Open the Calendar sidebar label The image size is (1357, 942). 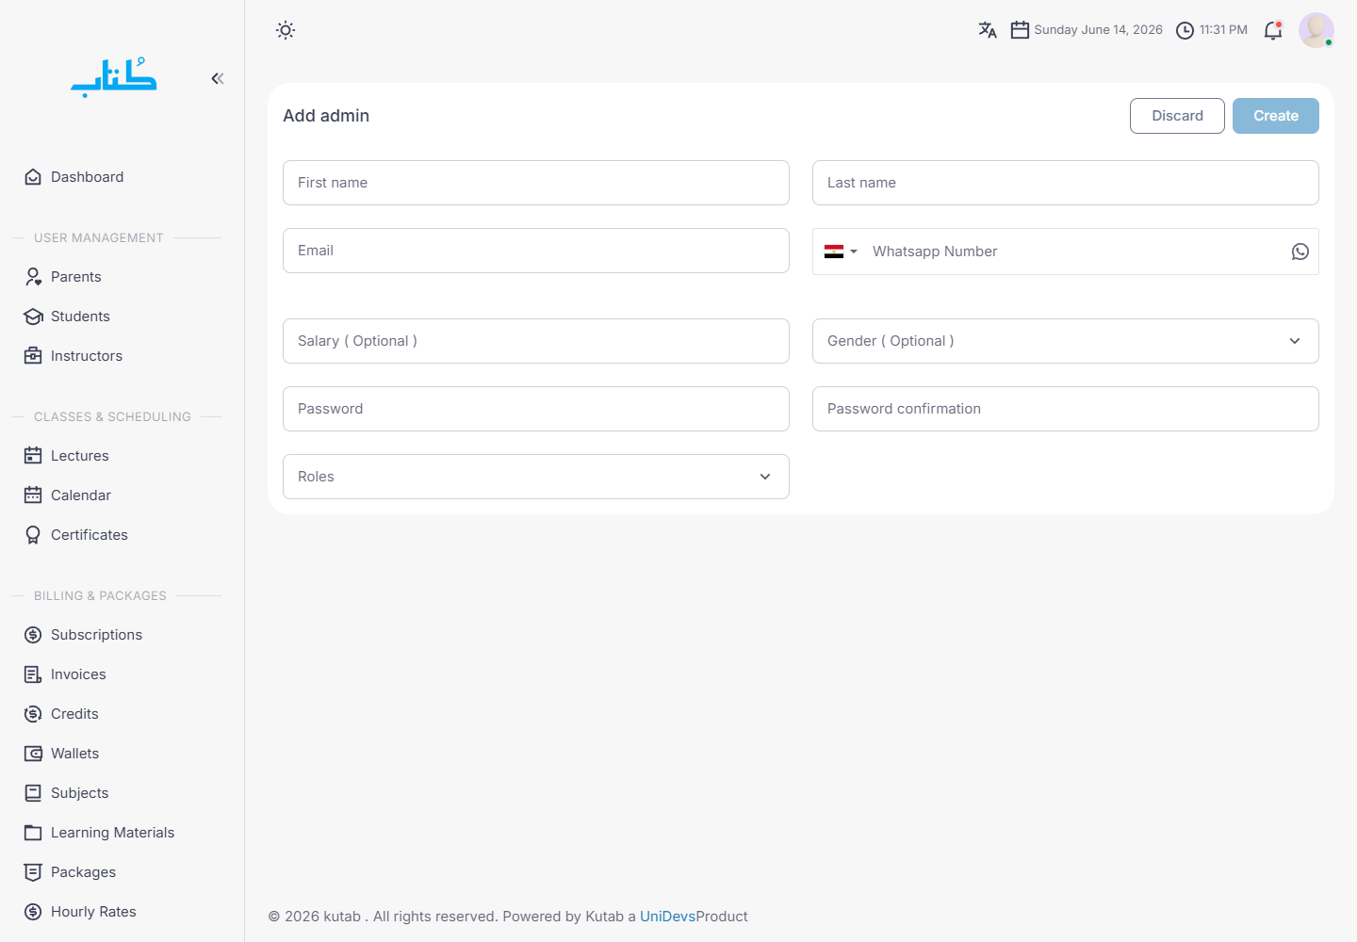point(81,495)
